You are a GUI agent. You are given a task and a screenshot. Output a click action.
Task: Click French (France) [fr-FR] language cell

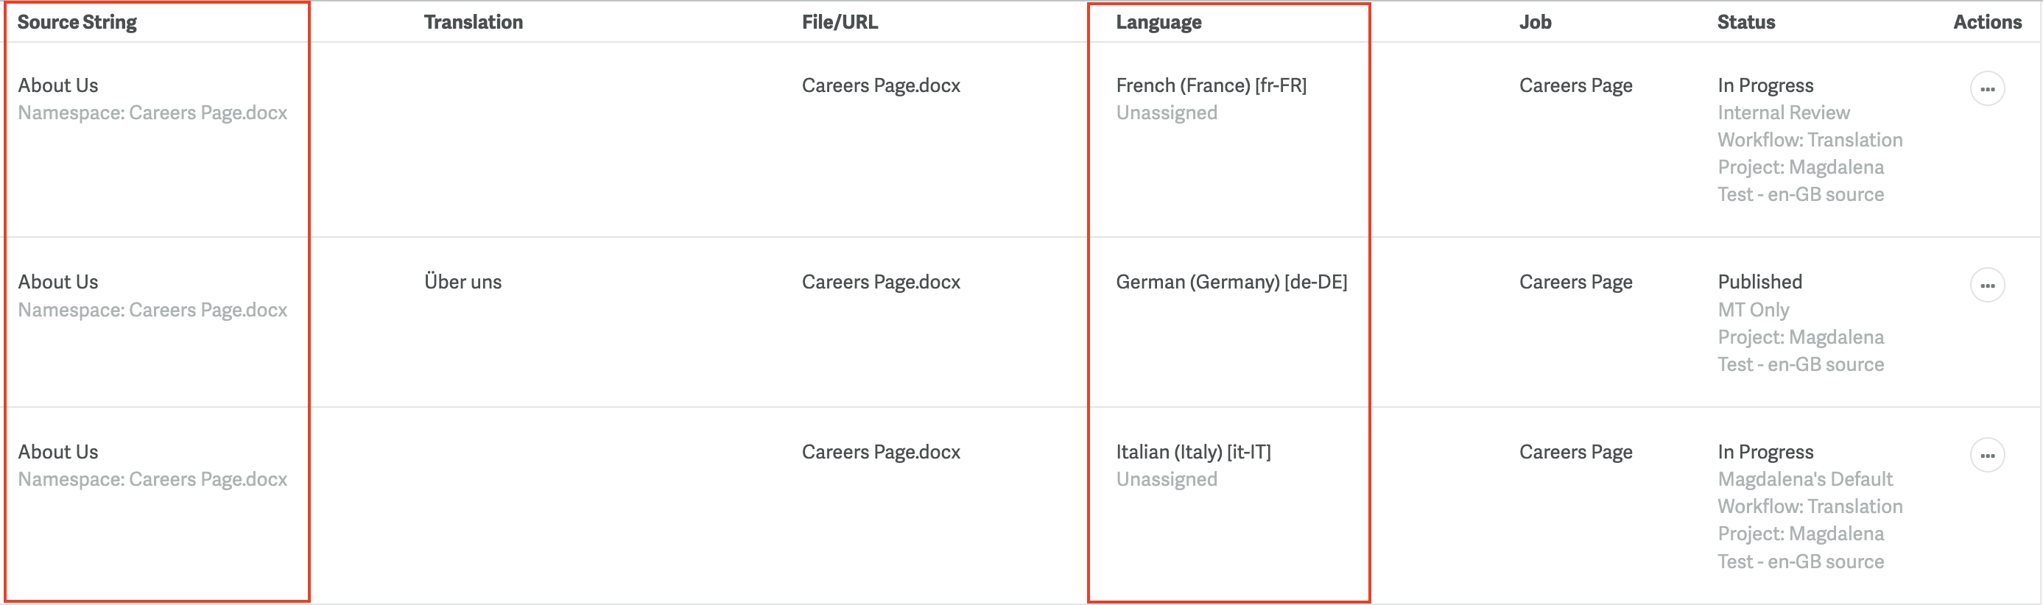pos(1211,85)
